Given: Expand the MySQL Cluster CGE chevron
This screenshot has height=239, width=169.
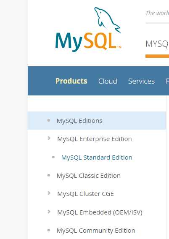Looking at the screenshot, I should [49, 193].
